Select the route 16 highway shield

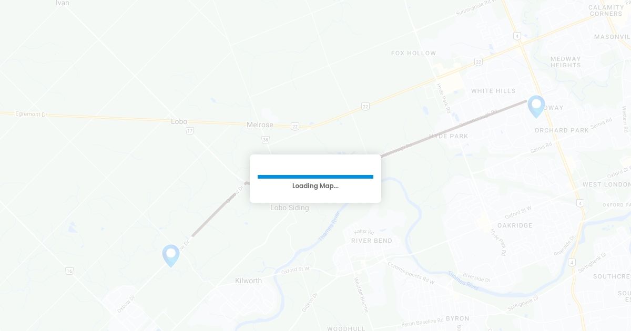pyautogui.click(x=69, y=271)
